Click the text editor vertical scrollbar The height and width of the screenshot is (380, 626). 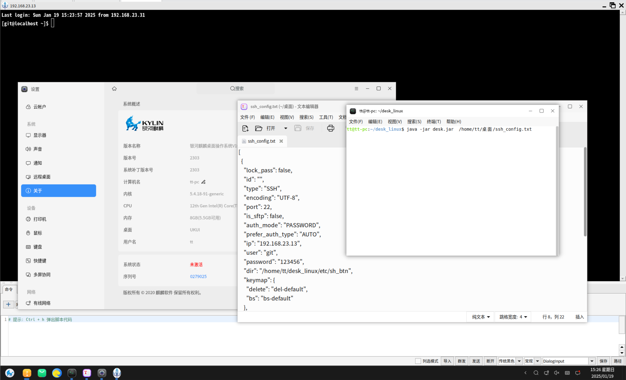(x=585, y=192)
